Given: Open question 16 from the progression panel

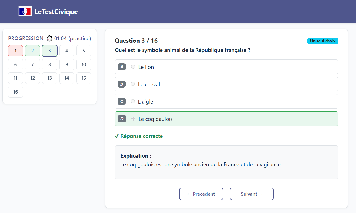Looking at the screenshot, I should point(15,92).
